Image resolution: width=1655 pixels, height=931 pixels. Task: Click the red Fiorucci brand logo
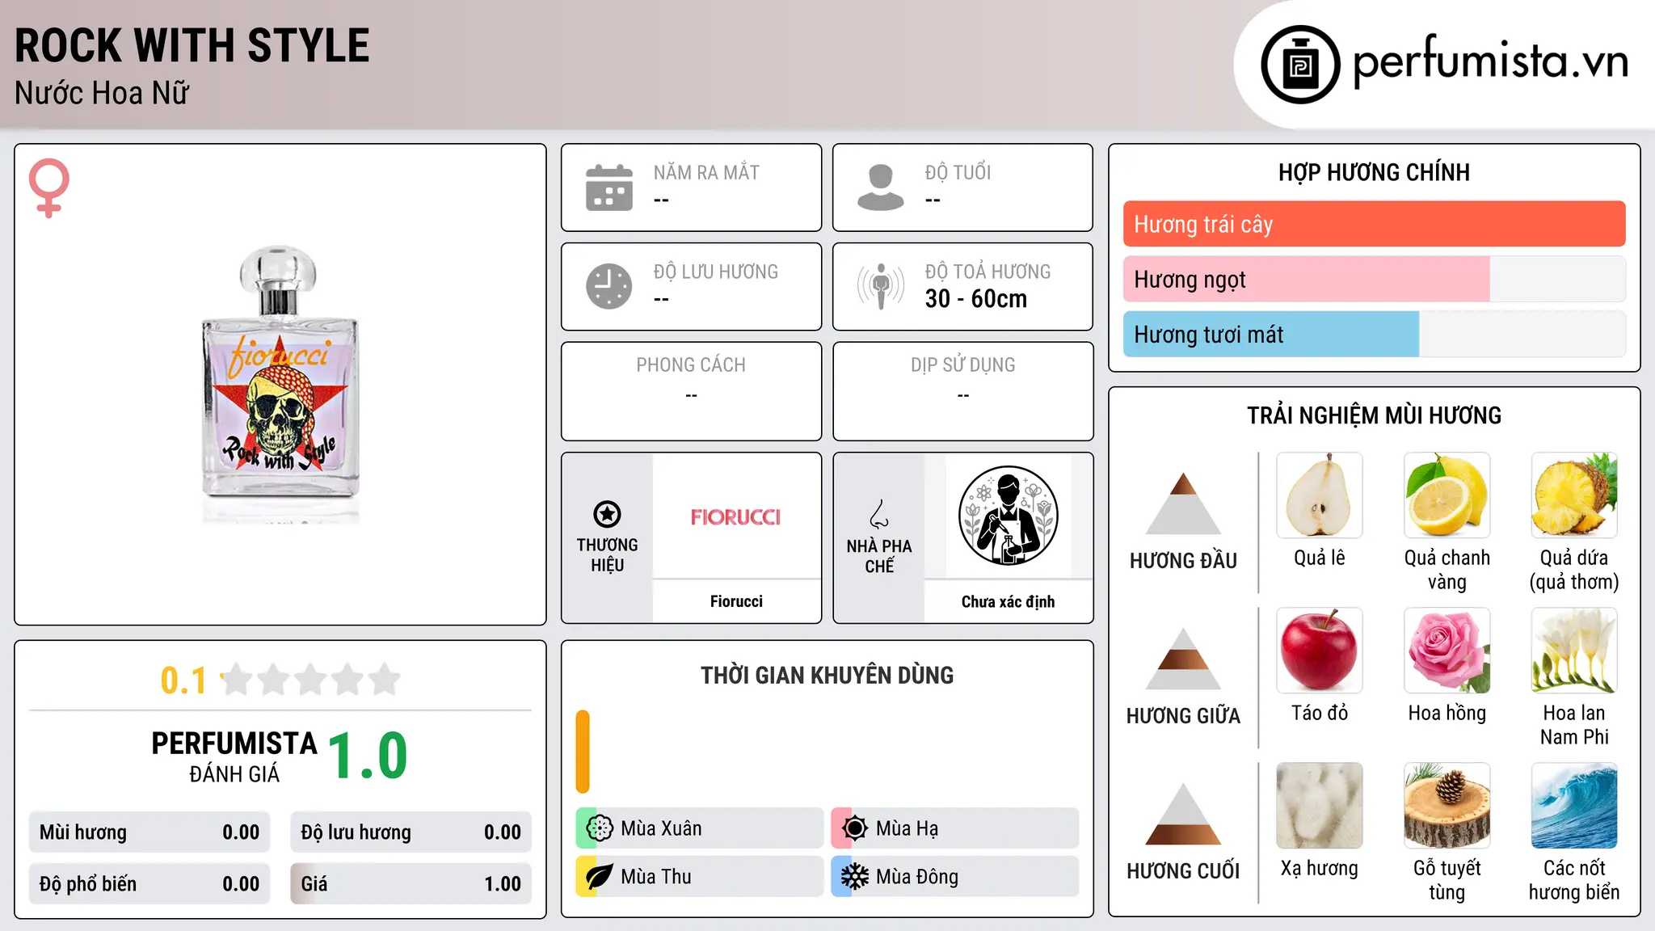735,517
